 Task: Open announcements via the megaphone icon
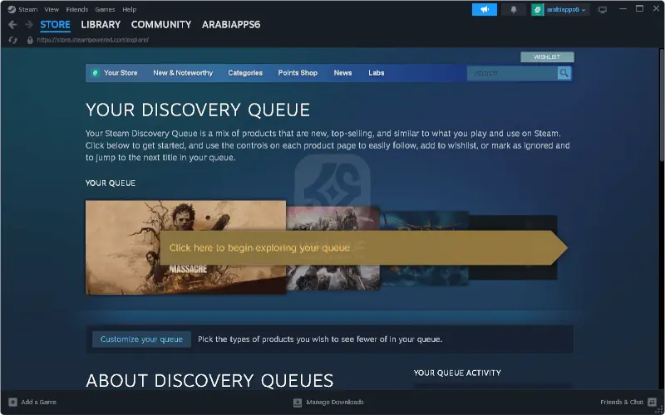485,9
